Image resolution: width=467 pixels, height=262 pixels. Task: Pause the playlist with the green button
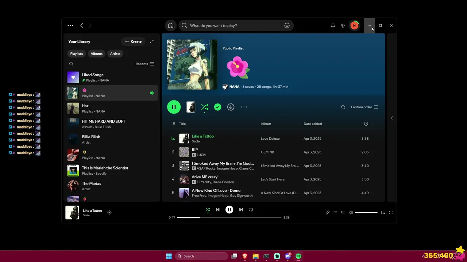[x=174, y=107]
